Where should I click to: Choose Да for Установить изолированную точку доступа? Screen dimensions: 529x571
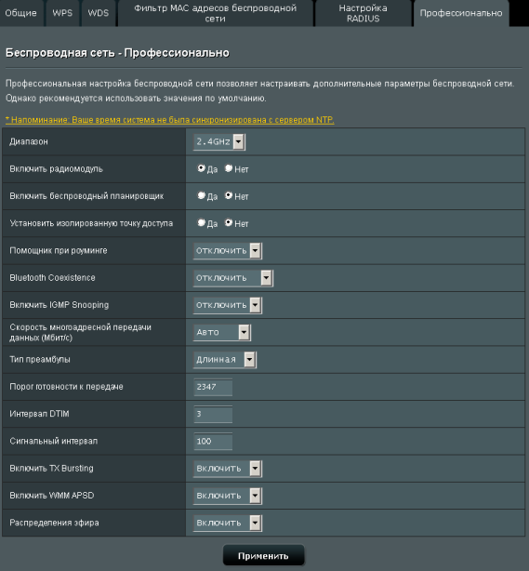pos(201,222)
